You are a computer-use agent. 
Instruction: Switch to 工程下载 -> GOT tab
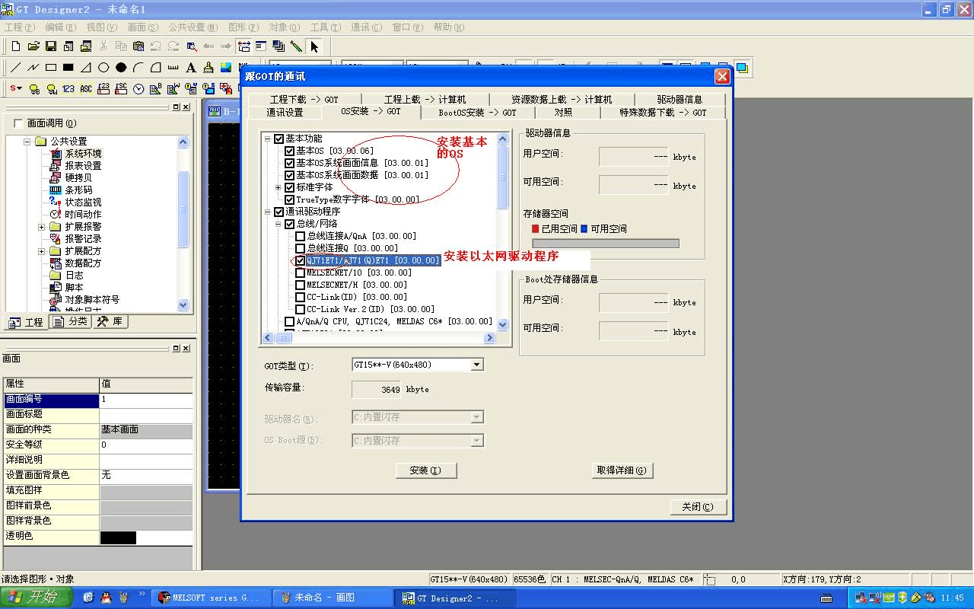tap(304, 99)
